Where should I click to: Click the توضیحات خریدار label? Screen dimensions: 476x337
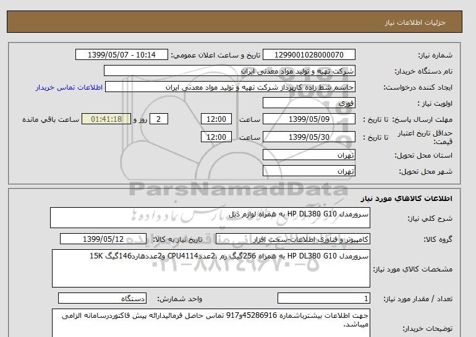coord(428,328)
